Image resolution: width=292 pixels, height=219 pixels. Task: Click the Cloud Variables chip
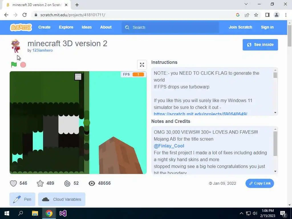tap(62, 199)
